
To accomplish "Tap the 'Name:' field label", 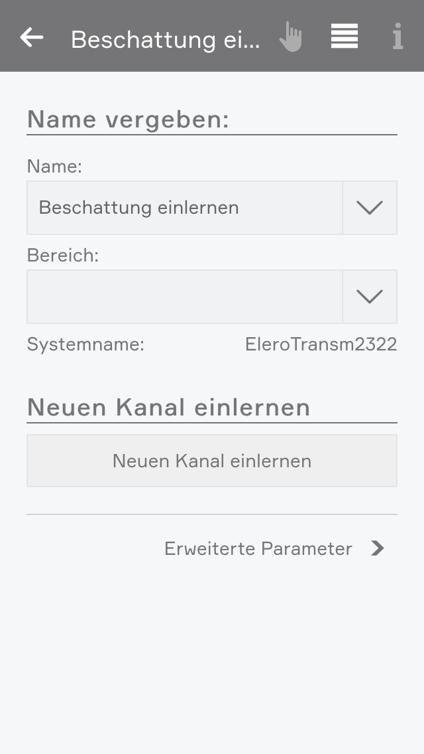I will click(x=54, y=167).
